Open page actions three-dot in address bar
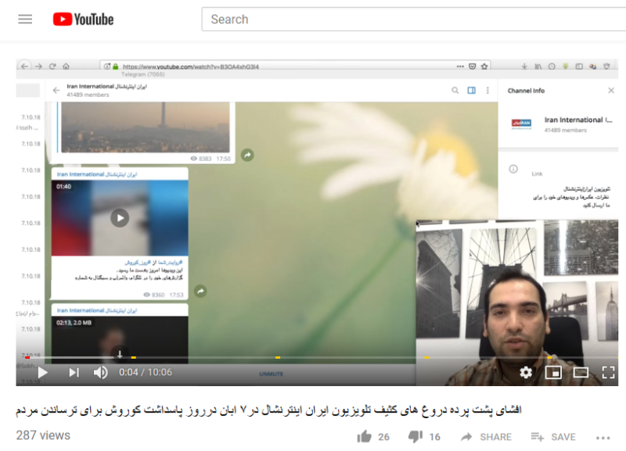Image resolution: width=626 pixels, height=451 pixels. tap(460, 66)
